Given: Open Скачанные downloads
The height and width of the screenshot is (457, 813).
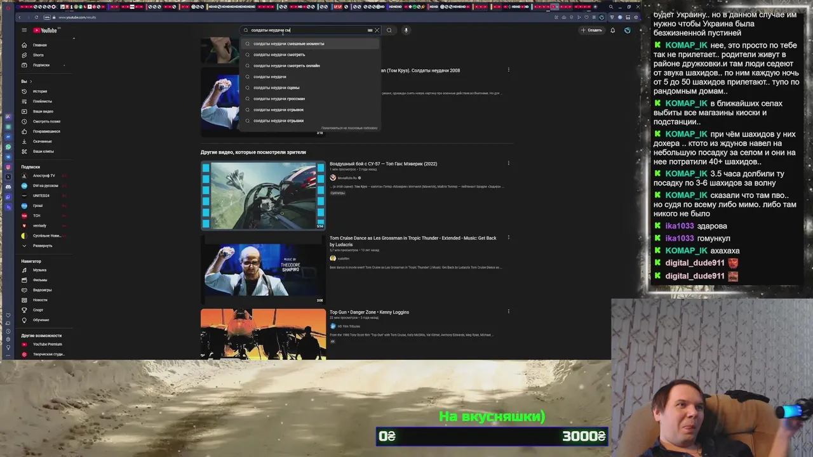Looking at the screenshot, I should (x=42, y=141).
